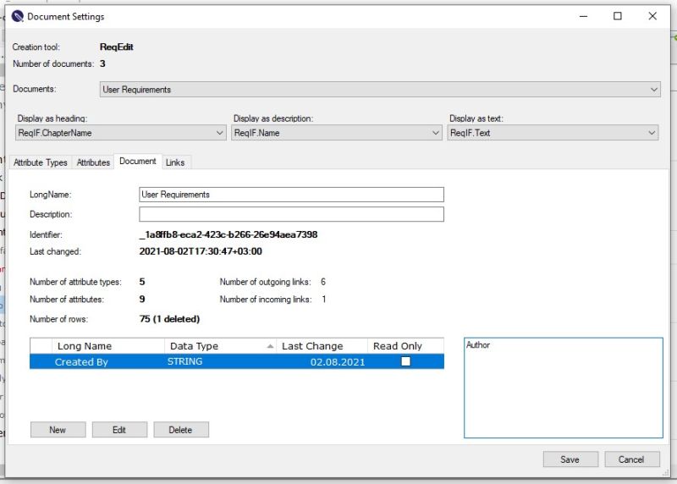Click the Last changed timestamp value
Image resolution: width=677 pixels, height=484 pixels.
(x=201, y=251)
